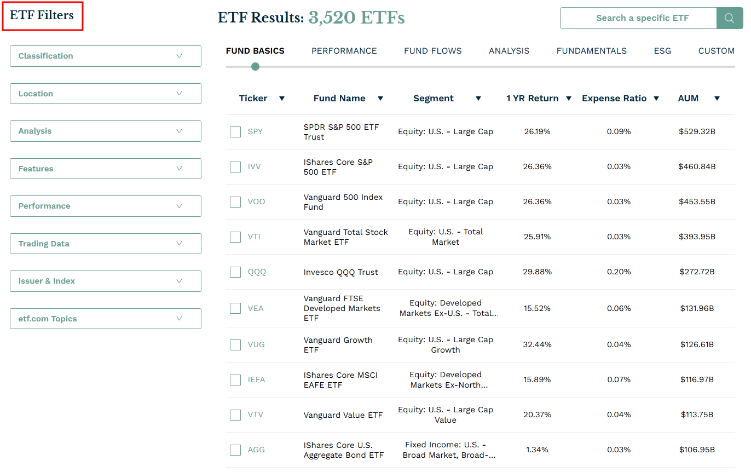
Task: Switch to the Fundamentals tab
Action: pos(592,51)
